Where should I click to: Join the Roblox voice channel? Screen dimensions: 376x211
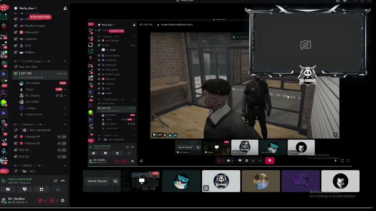(40, 52)
